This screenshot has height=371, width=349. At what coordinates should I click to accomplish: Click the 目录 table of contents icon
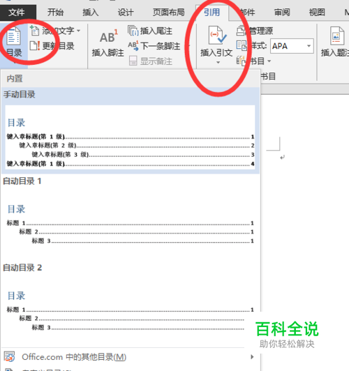pyautogui.click(x=13, y=36)
